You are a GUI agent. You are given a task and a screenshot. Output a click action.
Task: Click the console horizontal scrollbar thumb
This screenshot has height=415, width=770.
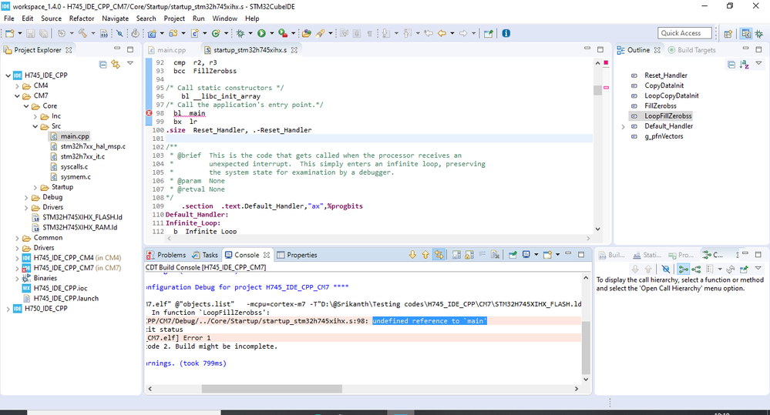271,389
